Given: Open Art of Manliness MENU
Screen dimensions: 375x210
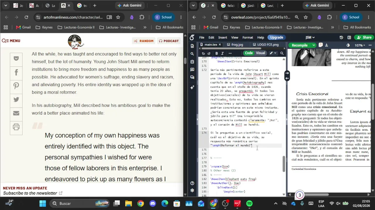Looking at the screenshot, I should (x=11, y=41).
